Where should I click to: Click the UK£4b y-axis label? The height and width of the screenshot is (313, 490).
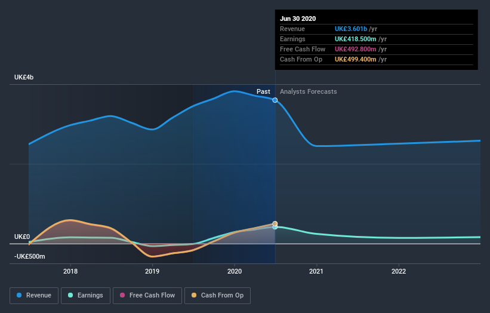tap(24, 77)
